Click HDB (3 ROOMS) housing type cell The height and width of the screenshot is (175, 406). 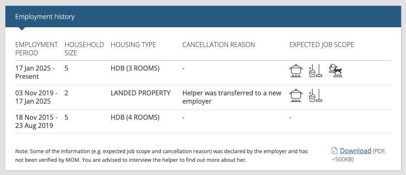pyautogui.click(x=135, y=69)
